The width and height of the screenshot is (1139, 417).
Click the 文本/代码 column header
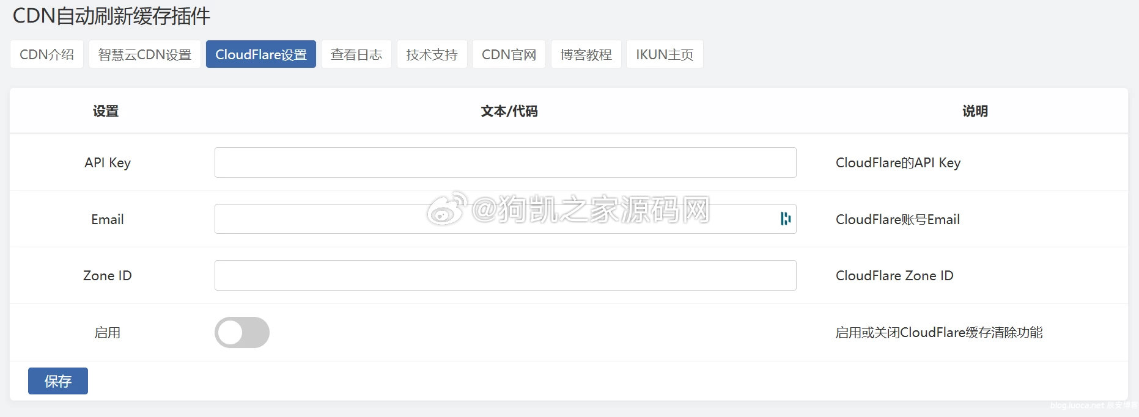pyautogui.click(x=509, y=111)
